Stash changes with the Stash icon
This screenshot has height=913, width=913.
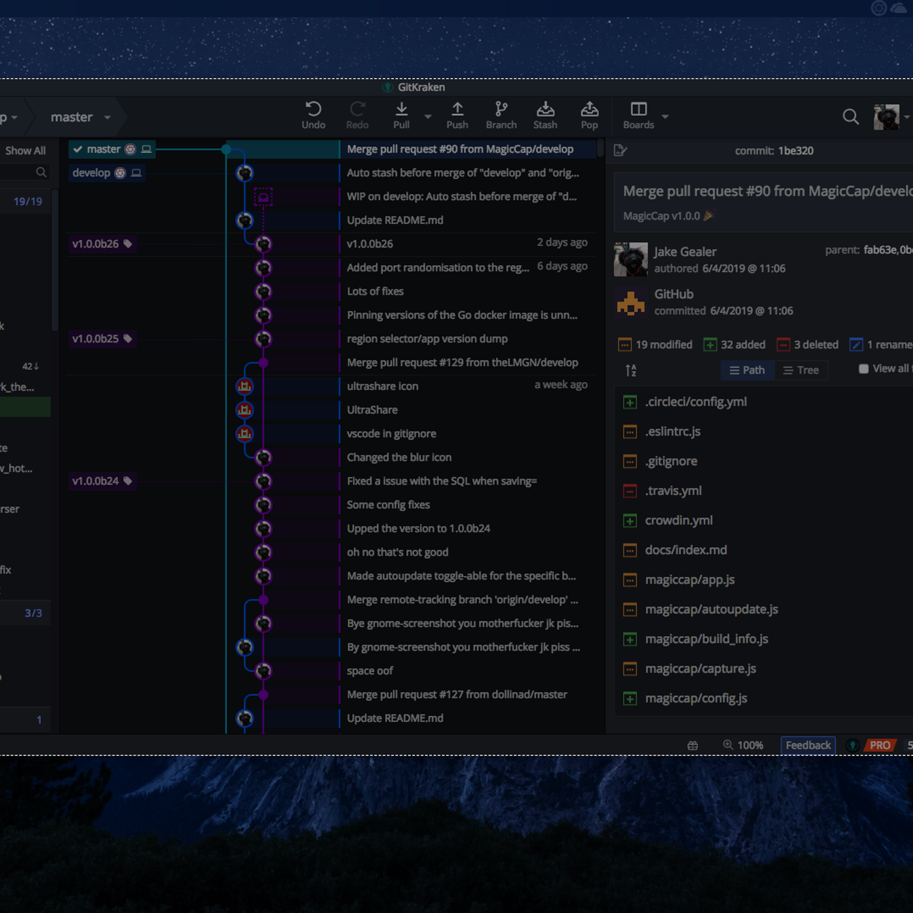click(x=545, y=109)
